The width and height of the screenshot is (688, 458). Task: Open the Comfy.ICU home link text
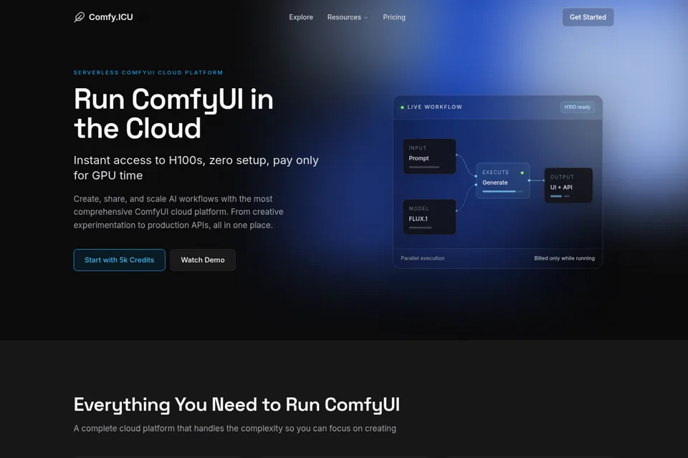tap(110, 17)
